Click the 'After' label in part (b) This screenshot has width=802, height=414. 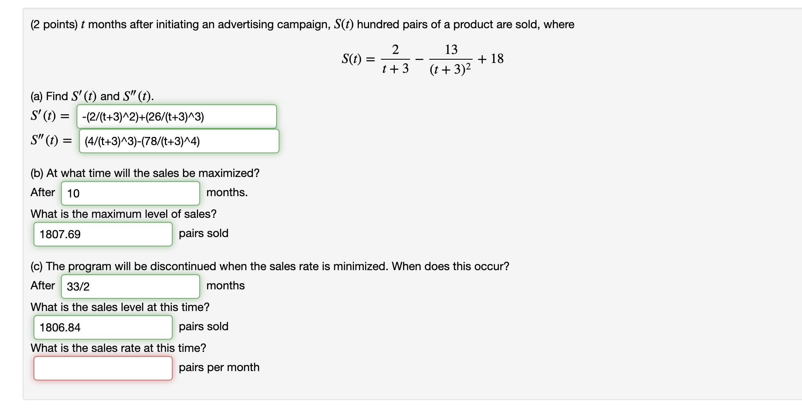point(43,192)
